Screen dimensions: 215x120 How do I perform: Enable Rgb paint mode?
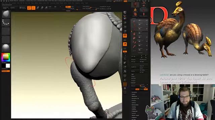[x=55, y=7]
